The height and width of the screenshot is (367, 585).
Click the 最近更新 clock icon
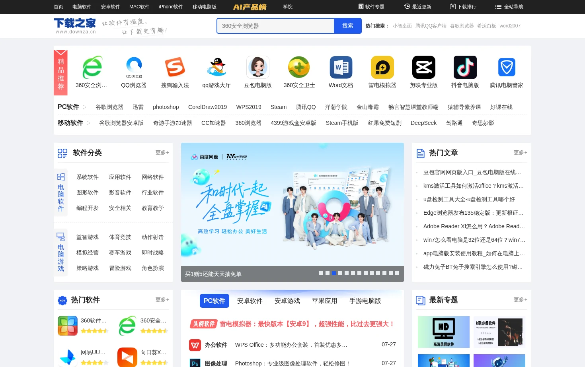tap(407, 6)
